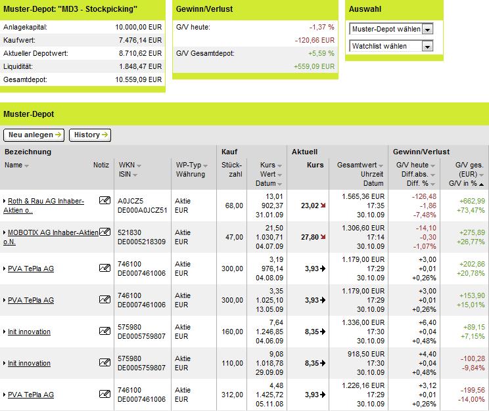This screenshot has height=411, width=489.
Task: Sort by Name column arrow
Action: pyautogui.click(x=26, y=165)
